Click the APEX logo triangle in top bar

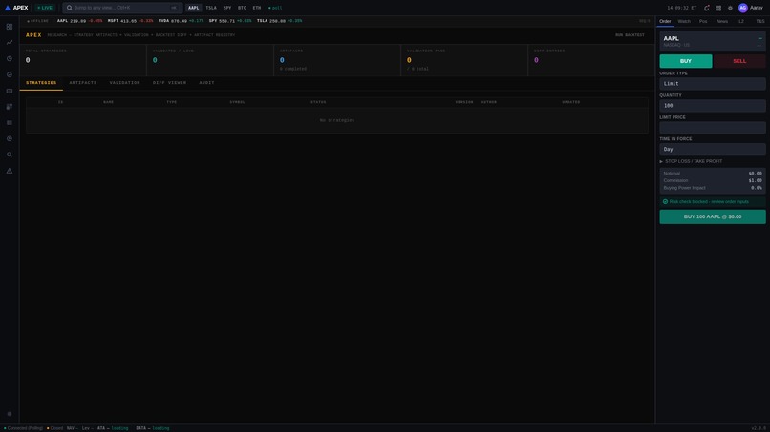point(8,8)
